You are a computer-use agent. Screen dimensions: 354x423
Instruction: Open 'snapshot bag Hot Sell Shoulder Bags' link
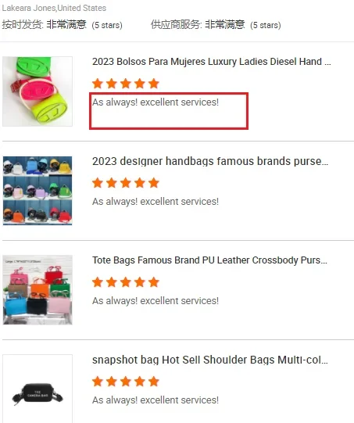(210, 360)
